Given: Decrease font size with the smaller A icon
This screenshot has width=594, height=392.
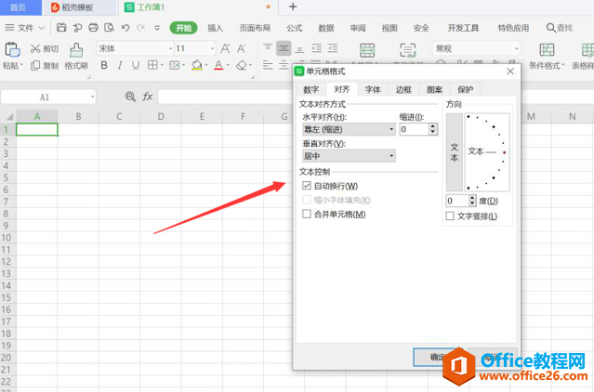Looking at the screenshot, I should (x=242, y=48).
